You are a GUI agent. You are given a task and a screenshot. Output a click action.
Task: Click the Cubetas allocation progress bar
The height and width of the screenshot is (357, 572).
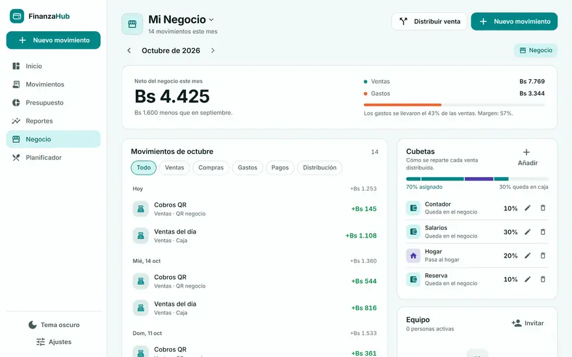[477, 179]
